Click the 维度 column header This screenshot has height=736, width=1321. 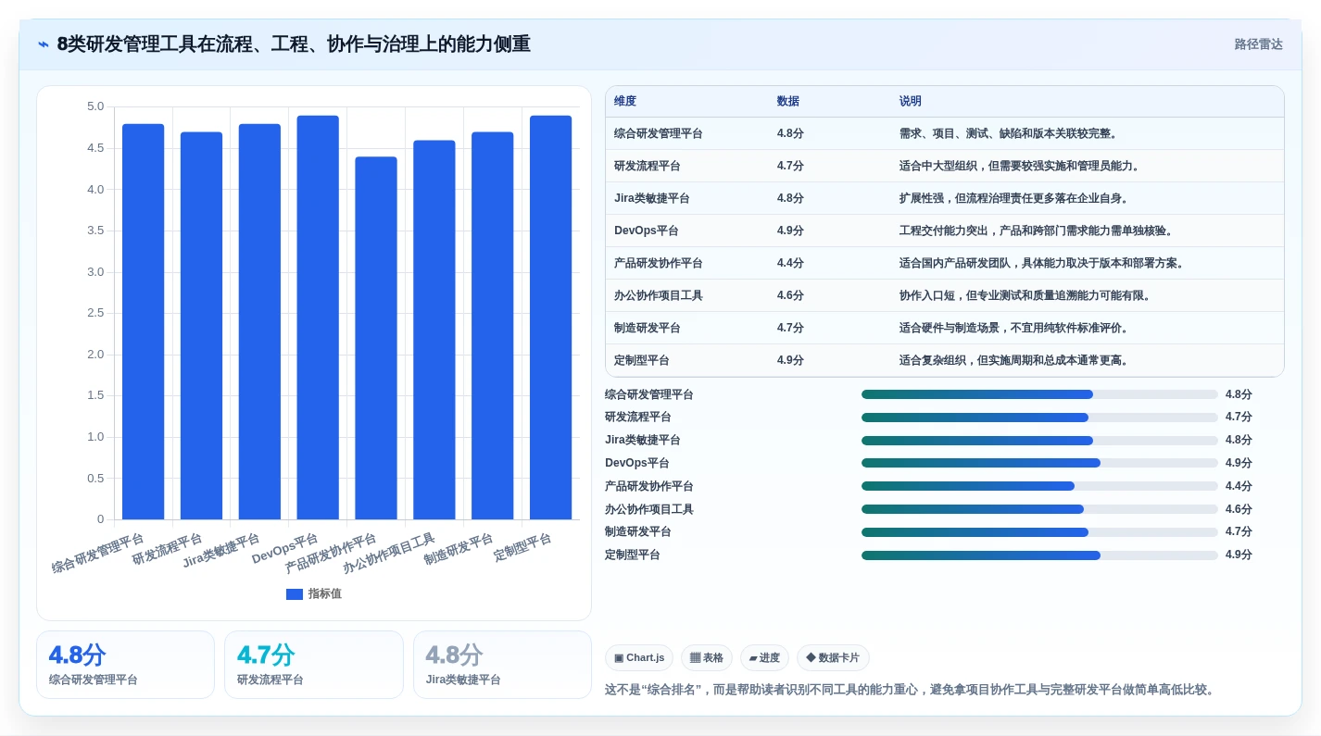(x=625, y=101)
